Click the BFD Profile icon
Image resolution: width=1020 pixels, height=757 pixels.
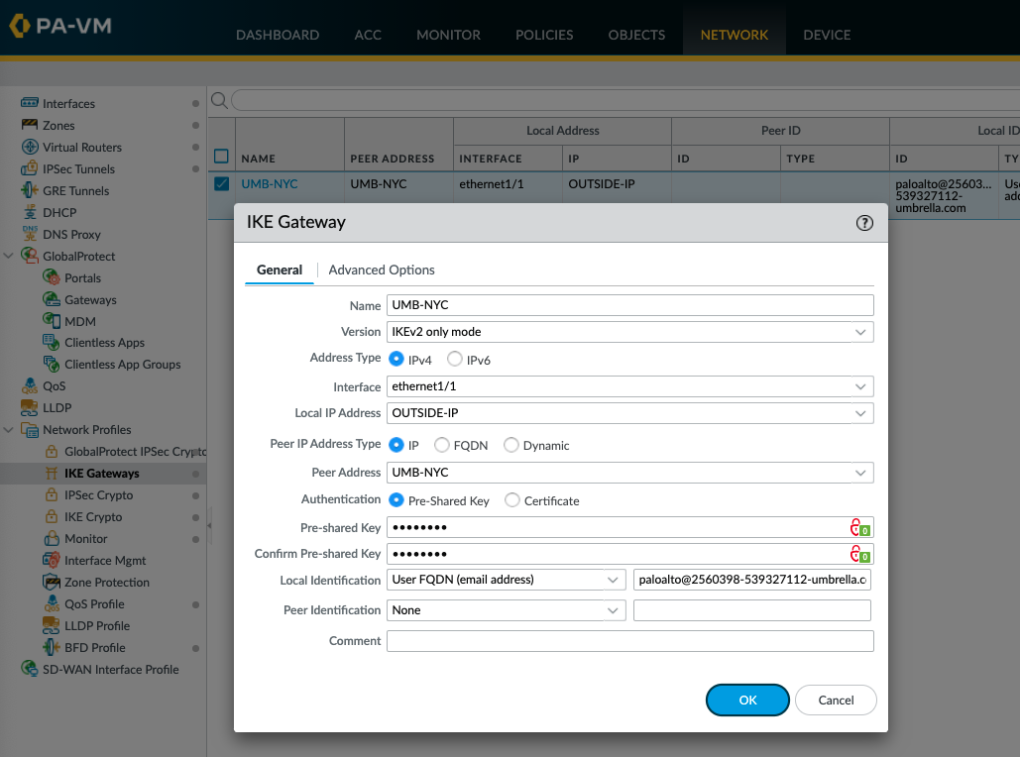(x=52, y=647)
